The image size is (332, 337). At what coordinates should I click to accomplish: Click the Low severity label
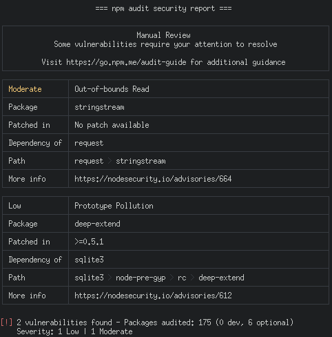point(14,206)
